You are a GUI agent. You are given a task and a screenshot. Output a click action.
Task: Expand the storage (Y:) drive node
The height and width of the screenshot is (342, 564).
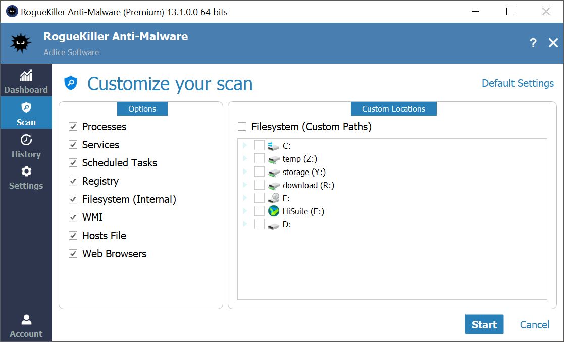click(245, 172)
